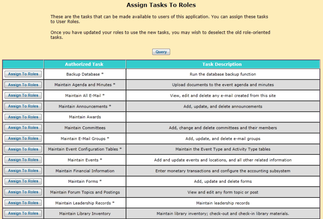Click the 'Maintain Financial Information' cell
The width and height of the screenshot is (323, 219).
(x=85, y=171)
